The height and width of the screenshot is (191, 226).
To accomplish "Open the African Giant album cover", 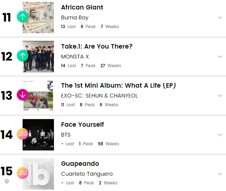I will click(x=38, y=18).
